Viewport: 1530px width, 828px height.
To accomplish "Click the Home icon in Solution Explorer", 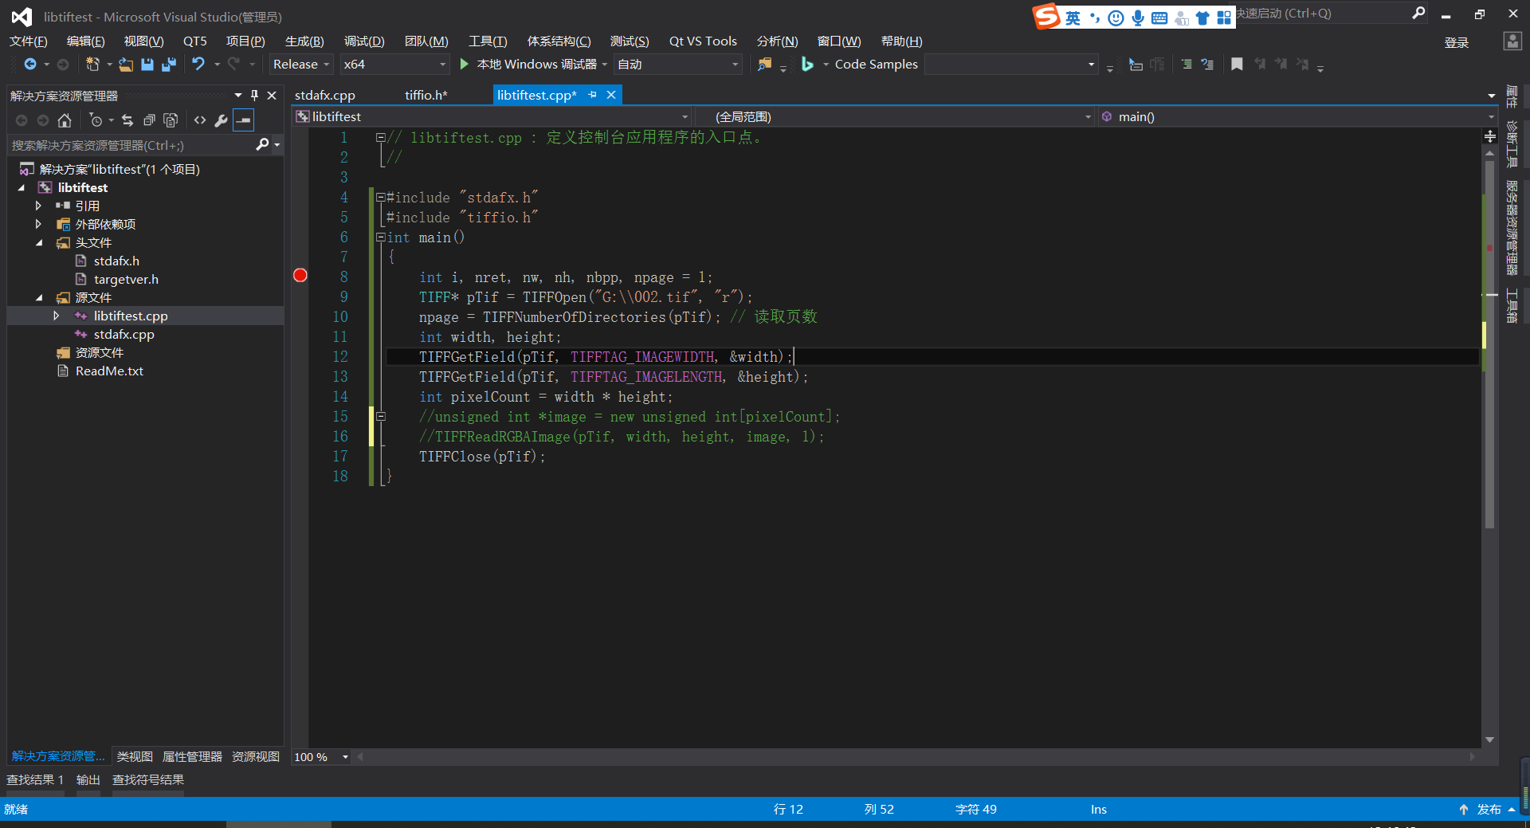I will tap(64, 120).
